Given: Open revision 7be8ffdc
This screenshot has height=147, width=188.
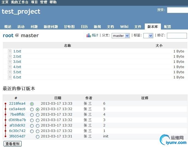Looking at the screenshot, I should (x=17, y=114).
